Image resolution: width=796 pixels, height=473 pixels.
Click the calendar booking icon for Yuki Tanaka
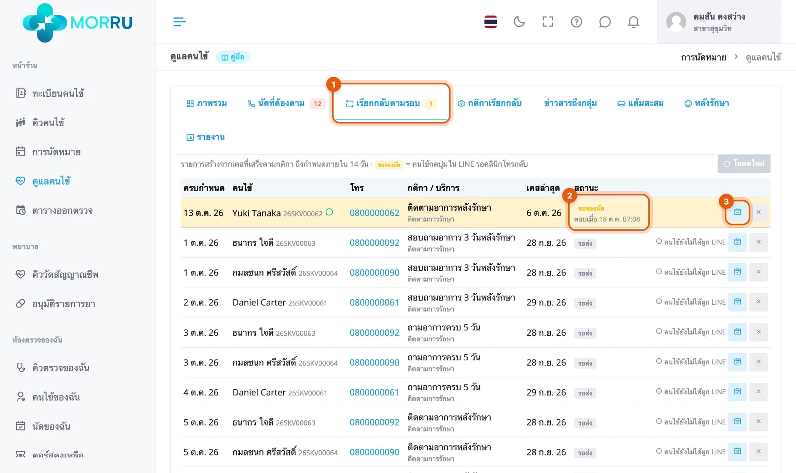[737, 212]
